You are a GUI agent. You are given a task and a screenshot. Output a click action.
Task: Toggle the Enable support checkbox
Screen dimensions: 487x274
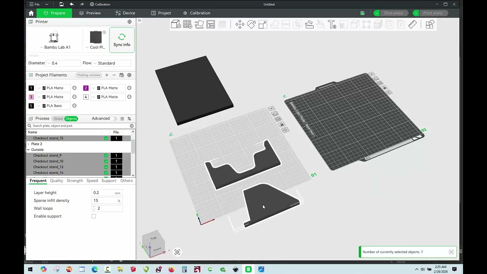94,216
